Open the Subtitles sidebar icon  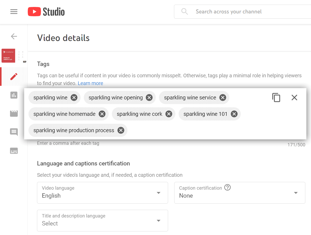point(14,151)
